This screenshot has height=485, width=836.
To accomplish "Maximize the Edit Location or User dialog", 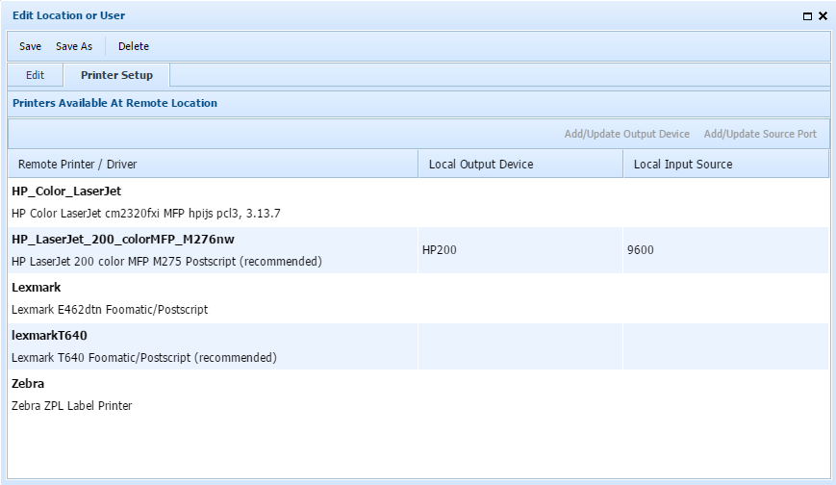I will pyautogui.click(x=807, y=16).
